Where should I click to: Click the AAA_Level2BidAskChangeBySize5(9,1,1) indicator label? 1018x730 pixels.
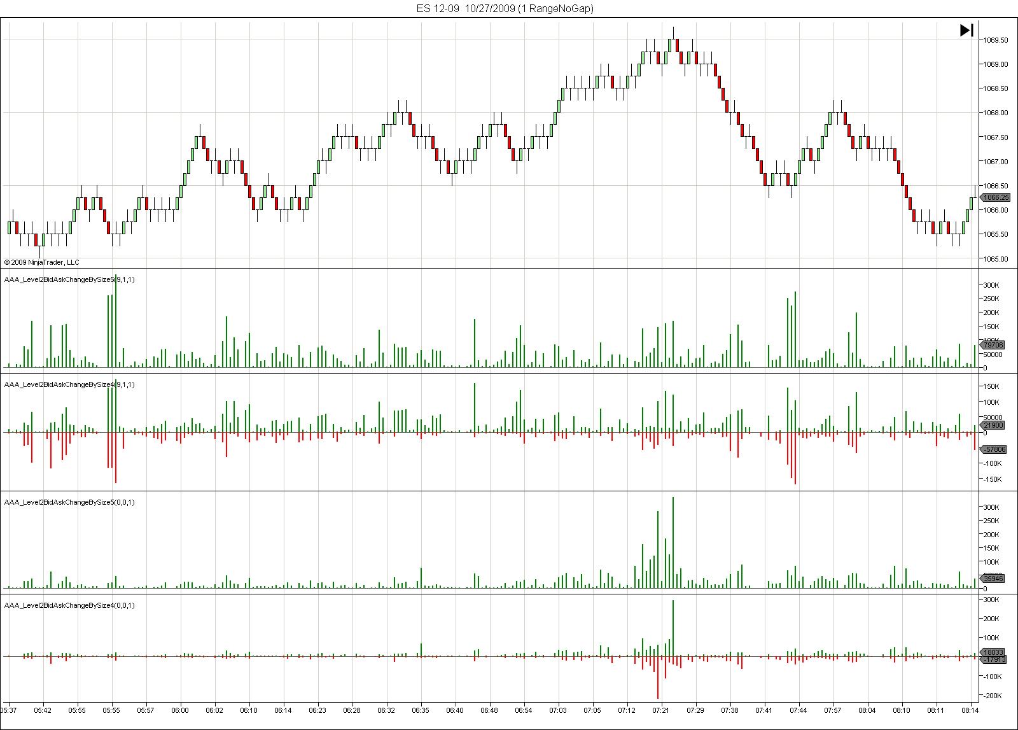[x=69, y=279]
